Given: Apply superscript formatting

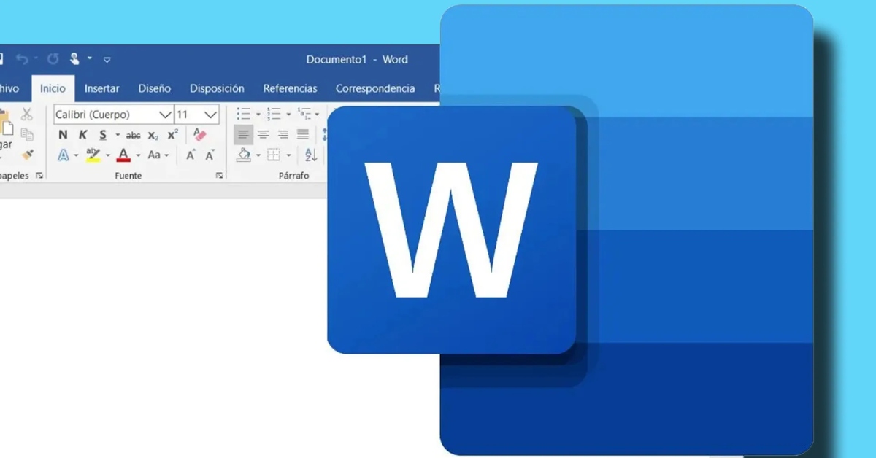Looking at the screenshot, I should [172, 135].
